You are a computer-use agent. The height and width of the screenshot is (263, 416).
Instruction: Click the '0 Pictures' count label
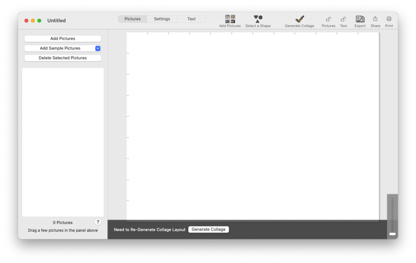(x=63, y=222)
